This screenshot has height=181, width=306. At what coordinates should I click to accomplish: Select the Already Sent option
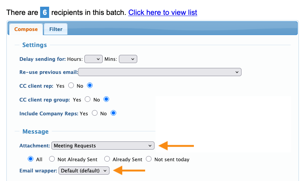107,159
